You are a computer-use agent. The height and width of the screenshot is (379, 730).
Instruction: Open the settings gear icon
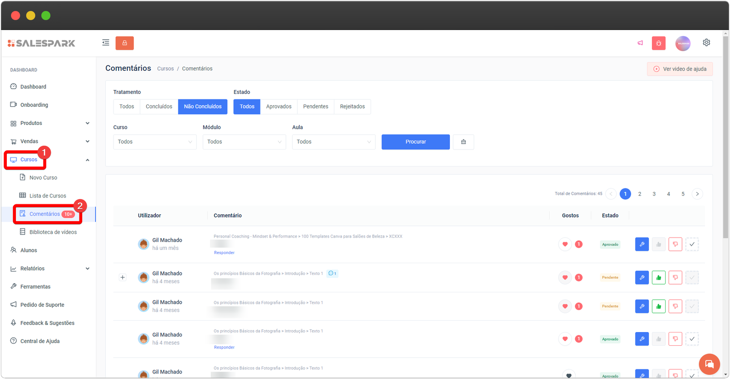tap(706, 42)
